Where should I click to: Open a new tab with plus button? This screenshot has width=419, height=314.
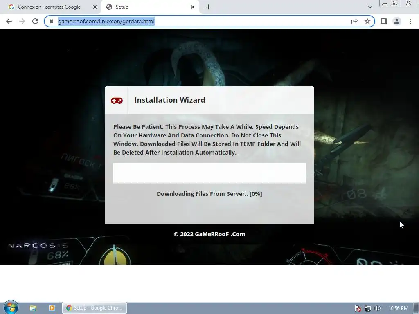(x=208, y=7)
